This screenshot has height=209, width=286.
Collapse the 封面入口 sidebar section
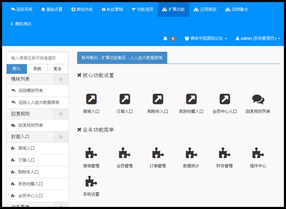tap(61, 137)
